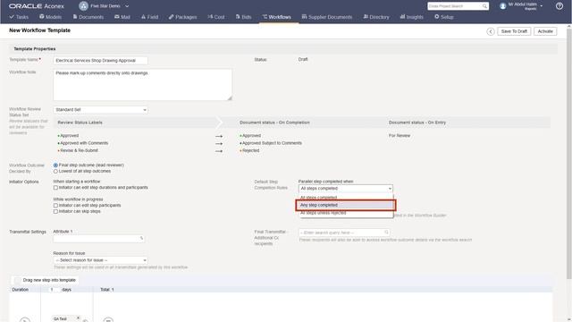Choose 'Any step completed' from the list
572x322 pixels.
[x=346, y=205]
